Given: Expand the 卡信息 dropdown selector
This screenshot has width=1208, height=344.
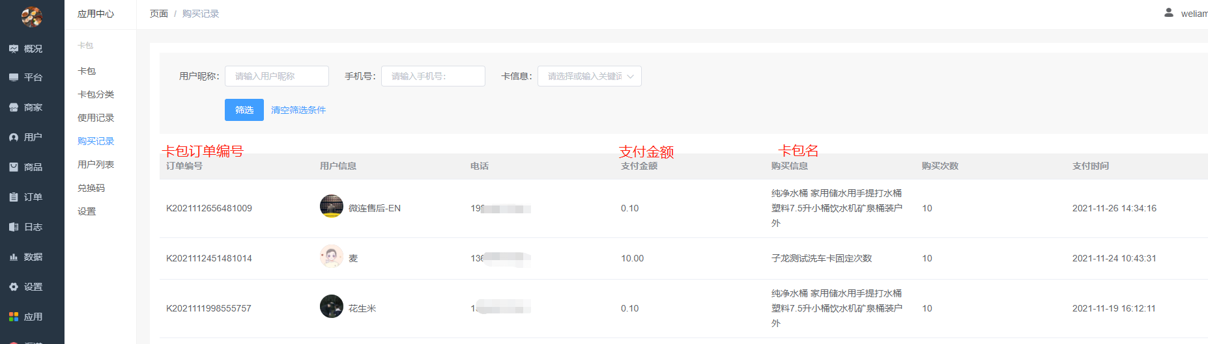Looking at the screenshot, I should coord(590,76).
